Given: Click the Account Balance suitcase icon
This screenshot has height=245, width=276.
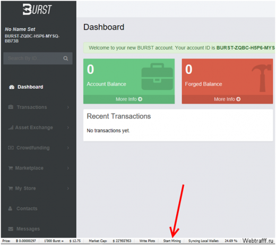Looking at the screenshot, I should [157, 77].
